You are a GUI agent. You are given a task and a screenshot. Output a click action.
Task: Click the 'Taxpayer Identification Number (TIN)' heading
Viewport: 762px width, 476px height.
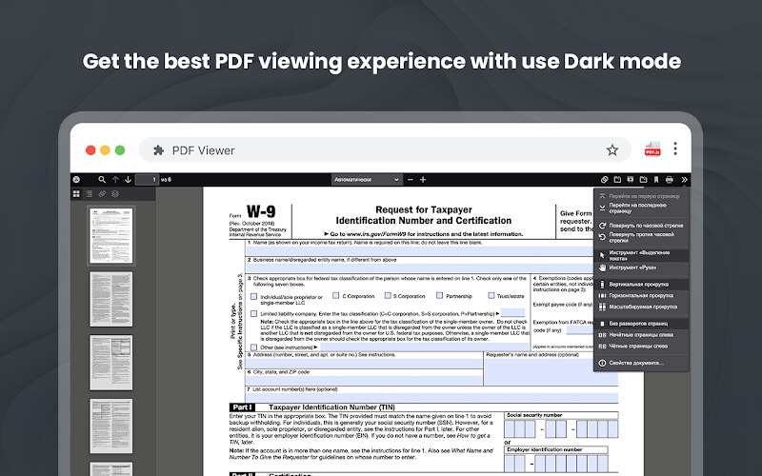[x=331, y=407]
